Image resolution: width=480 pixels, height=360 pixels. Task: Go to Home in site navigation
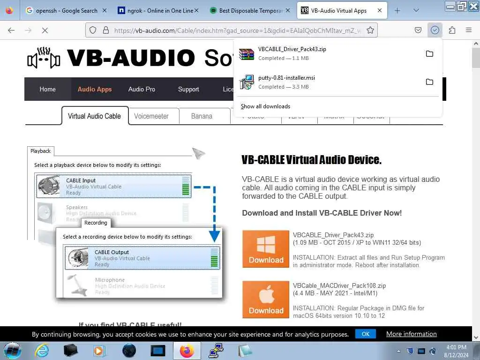[x=47, y=89]
